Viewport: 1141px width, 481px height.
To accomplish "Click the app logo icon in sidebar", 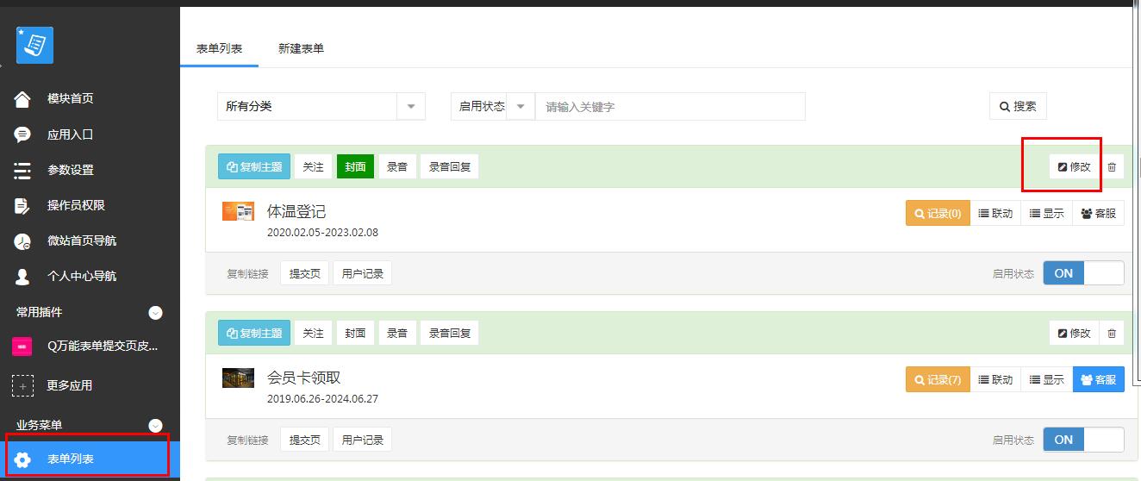I will (x=34, y=45).
